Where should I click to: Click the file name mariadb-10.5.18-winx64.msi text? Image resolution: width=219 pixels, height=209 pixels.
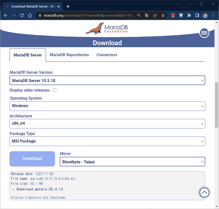pos(53,179)
